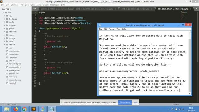Open the File menu in Sublime Text
This screenshot has width=199, height=112.
2,5
